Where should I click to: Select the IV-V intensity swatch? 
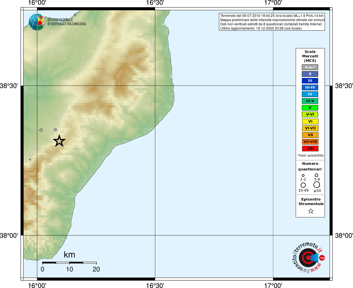[310, 101]
